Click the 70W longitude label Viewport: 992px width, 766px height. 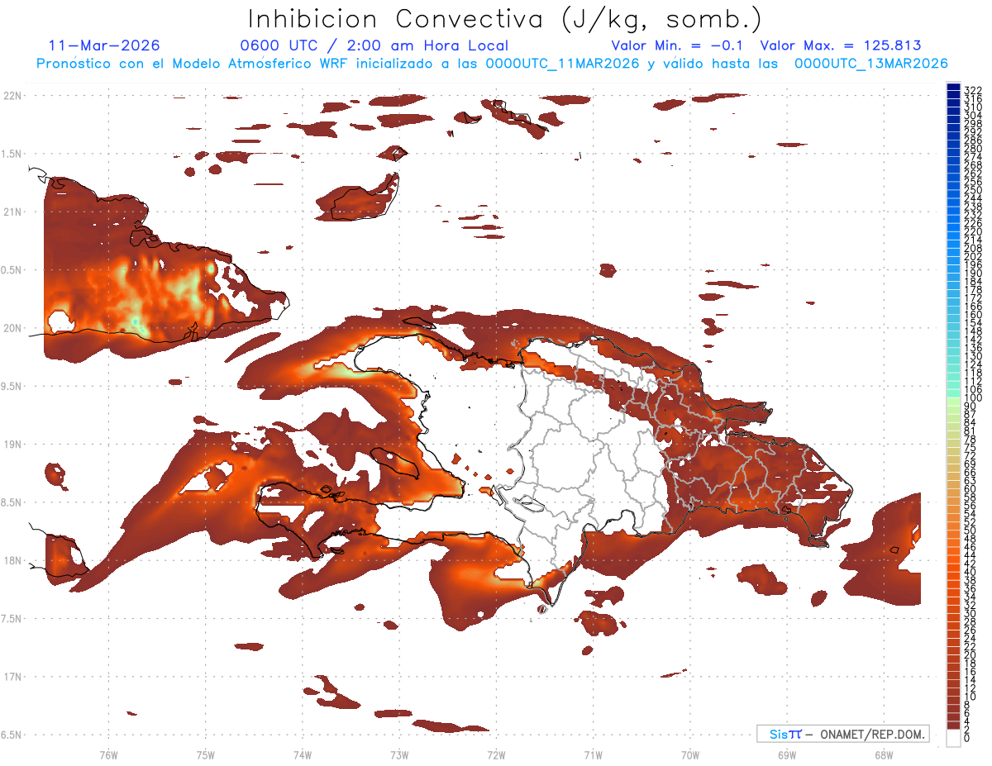[x=690, y=754]
